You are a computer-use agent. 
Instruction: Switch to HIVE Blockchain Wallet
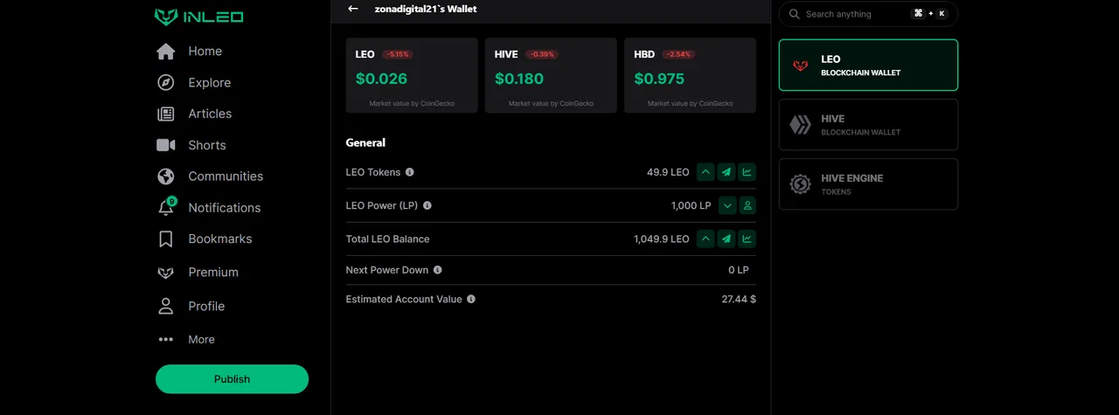pyautogui.click(x=868, y=125)
